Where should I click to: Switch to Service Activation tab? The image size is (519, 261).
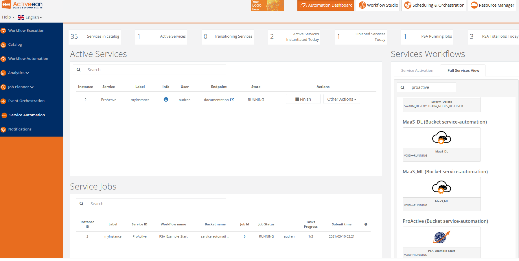417,70
